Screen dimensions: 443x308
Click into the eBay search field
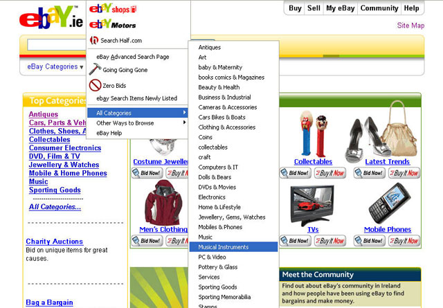coord(57,45)
